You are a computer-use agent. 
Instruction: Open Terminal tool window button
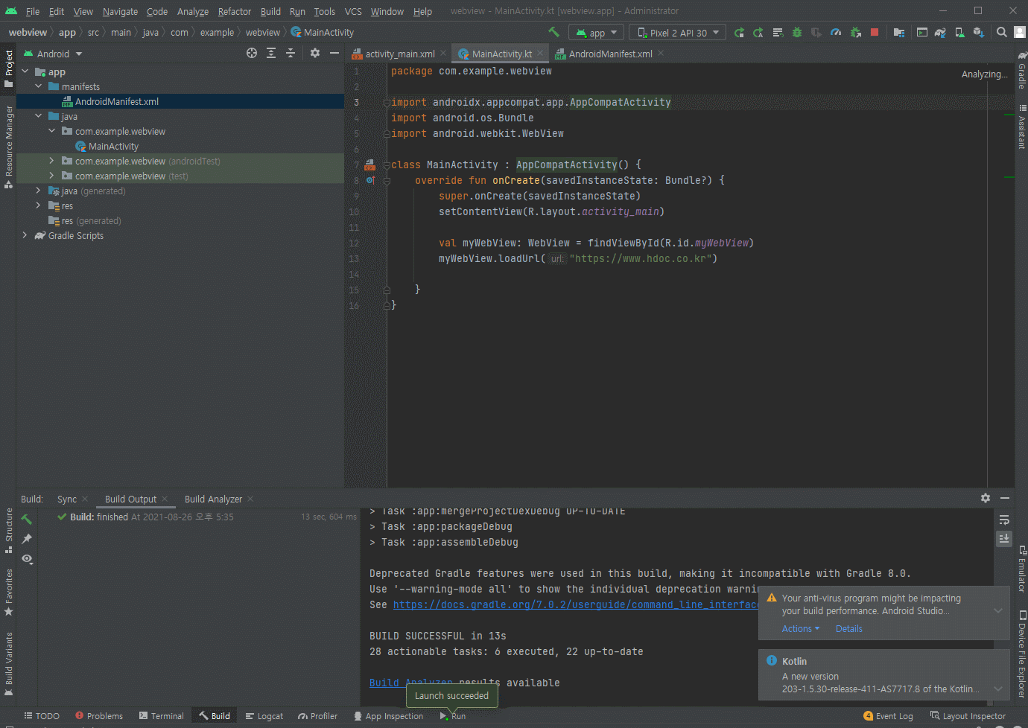tap(161, 716)
